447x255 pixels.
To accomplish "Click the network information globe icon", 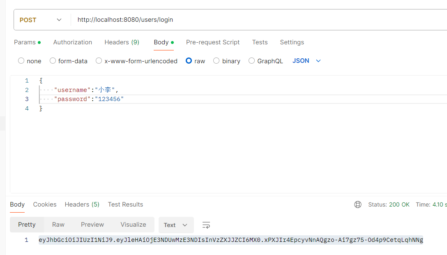I will (x=357, y=204).
